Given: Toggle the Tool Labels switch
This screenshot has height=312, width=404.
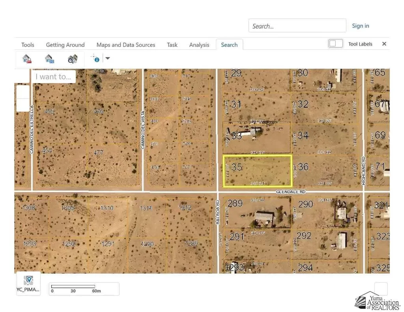Looking at the screenshot, I should 335,44.
